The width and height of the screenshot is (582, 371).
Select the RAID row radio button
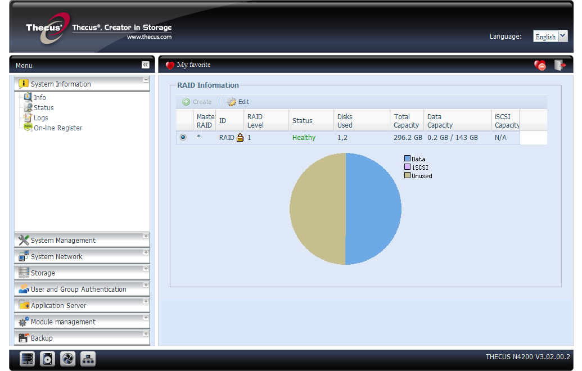click(x=183, y=137)
